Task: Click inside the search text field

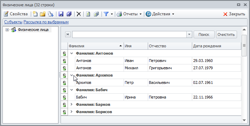Action: coord(129,34)
